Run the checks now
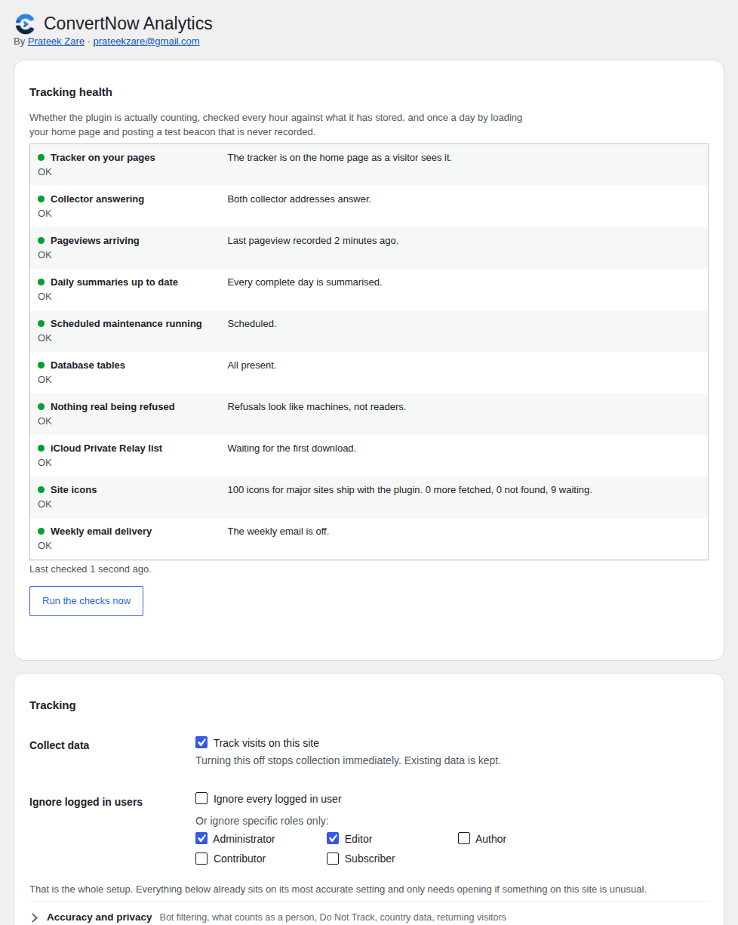Screen dimensions: 738x925 coord(86,601)
